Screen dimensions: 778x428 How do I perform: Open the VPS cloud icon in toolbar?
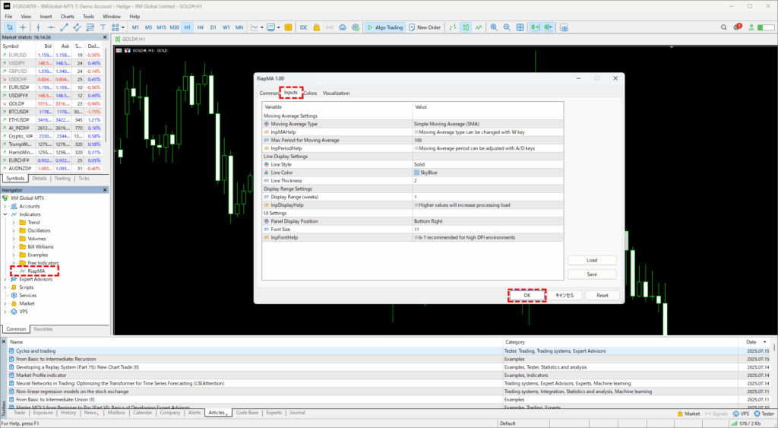pyautogui.click(x=343, y=27)
